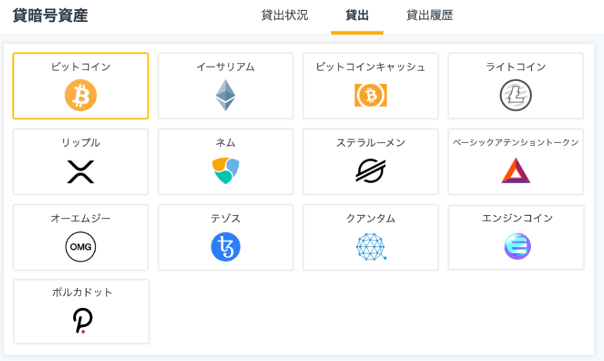604x361 pixels.
Task: Click the OMG circle logo icon
Action: [x=81, y=246]
